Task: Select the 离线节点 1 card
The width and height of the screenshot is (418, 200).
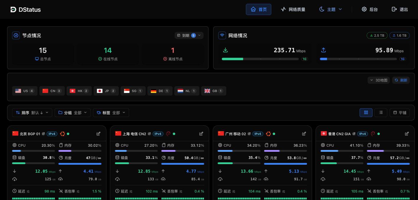Action: click(x=173, y=54)
